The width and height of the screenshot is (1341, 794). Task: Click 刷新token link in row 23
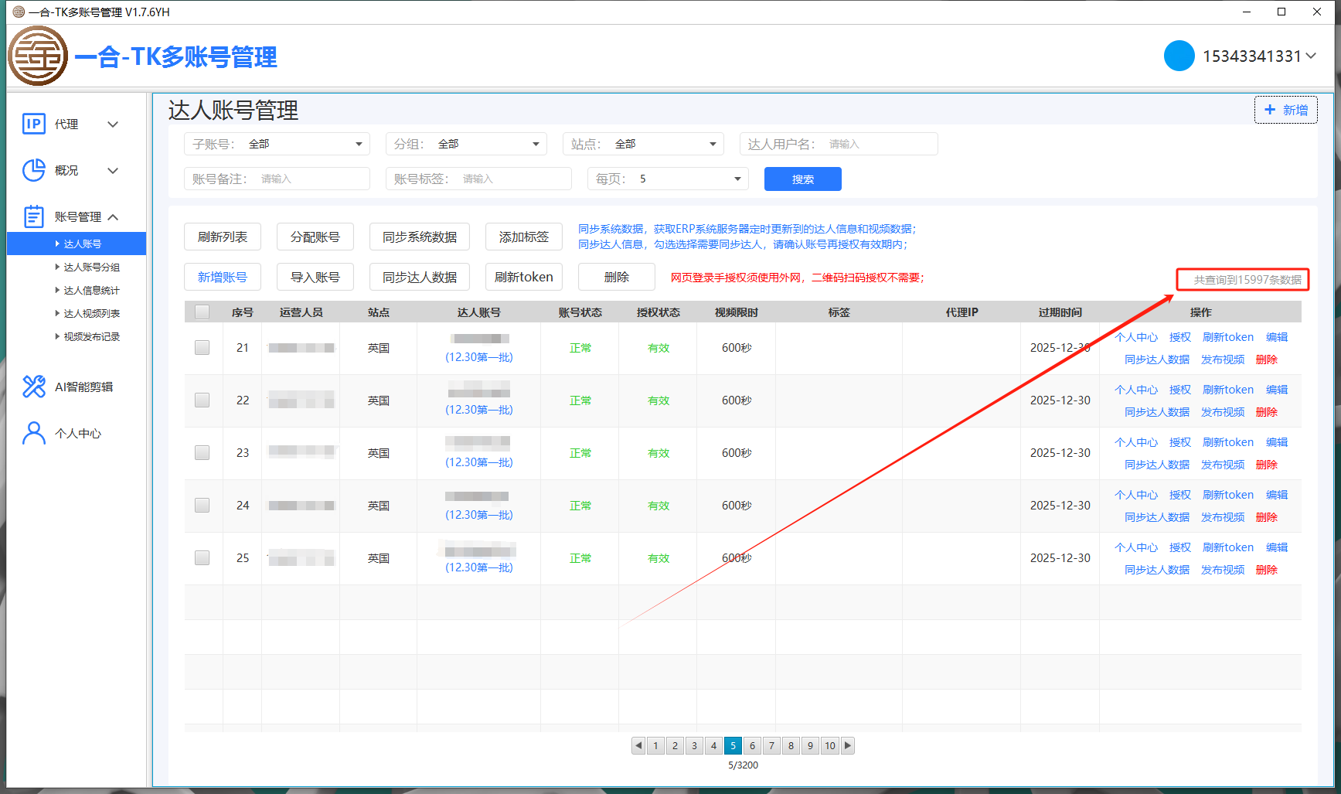click(x=1228, y=442)
